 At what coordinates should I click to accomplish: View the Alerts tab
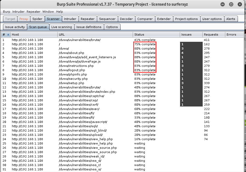pos(231,19)
